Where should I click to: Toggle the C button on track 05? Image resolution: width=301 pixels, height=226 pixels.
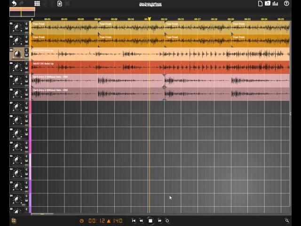coord(26,77)
